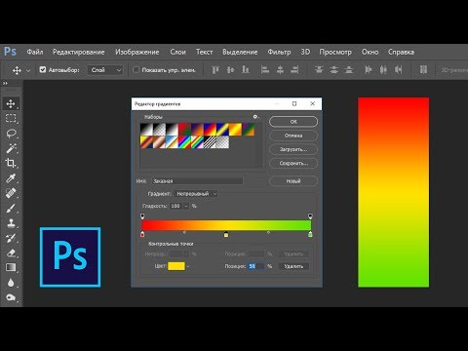Select the Rectangular Marquee tool
This screenshot has width=468, height=351.
pyautogui.click(x=11, y=118)
